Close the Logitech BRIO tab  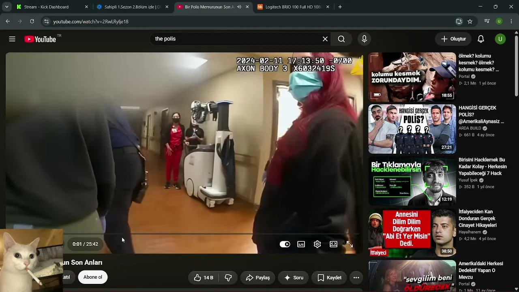click(x=328, y=7)
